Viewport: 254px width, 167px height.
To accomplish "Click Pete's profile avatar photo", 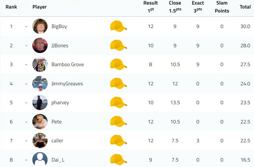I will (x=40, y=122).
